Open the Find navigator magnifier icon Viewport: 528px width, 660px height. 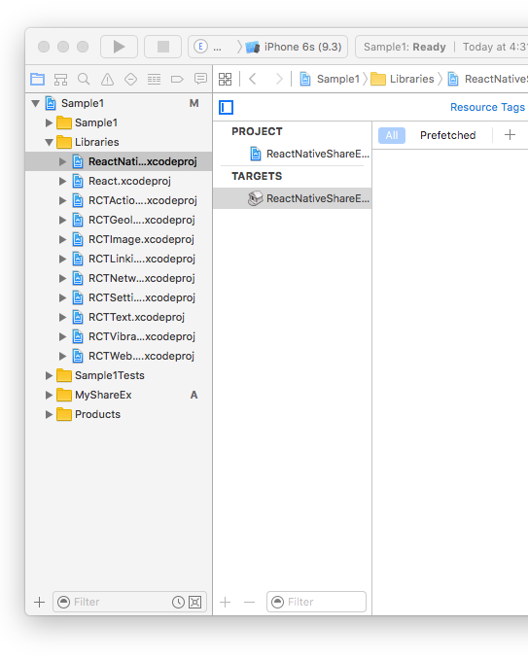[84, 79]
